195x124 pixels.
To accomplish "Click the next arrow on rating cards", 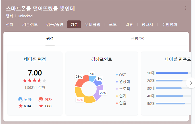I will (191, 83).
